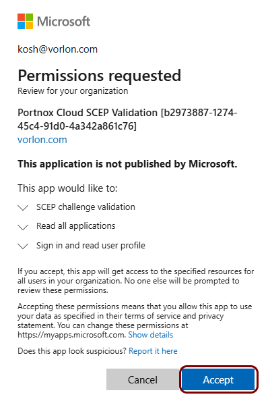Expand the SCEP challenge validation chevron
The height and width of the screenshot is (401, 268).
23,207
